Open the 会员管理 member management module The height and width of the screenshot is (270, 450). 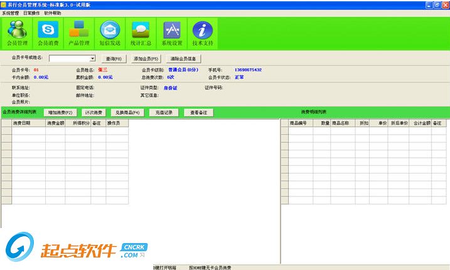17,33
